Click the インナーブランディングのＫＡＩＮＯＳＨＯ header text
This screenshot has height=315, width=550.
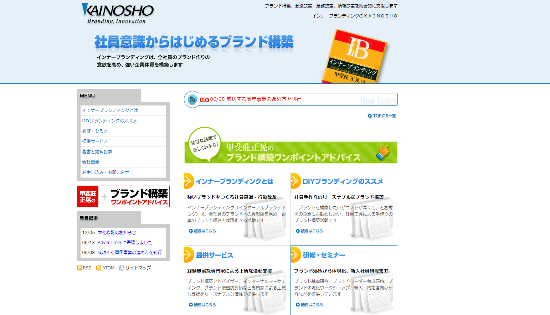pos(355,16)
